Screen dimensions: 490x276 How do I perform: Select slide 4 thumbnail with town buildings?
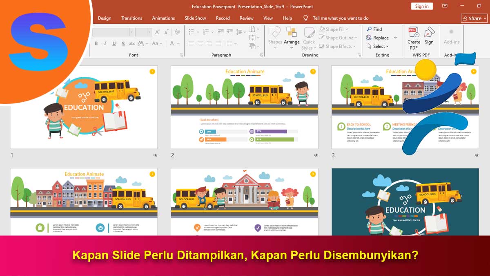84,202
